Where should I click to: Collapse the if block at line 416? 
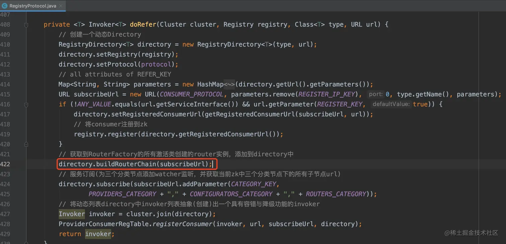[26, 104]
